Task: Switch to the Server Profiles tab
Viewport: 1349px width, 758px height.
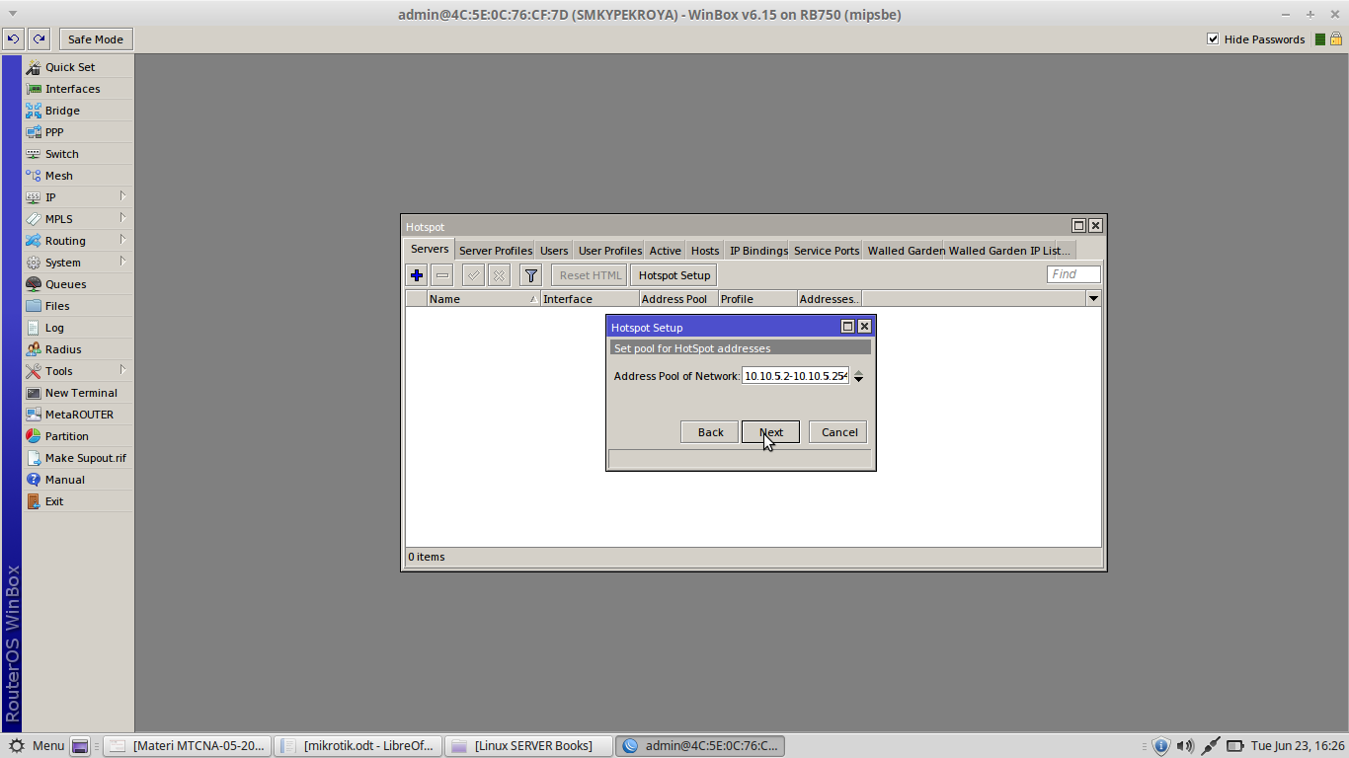Action: [496, 251]
